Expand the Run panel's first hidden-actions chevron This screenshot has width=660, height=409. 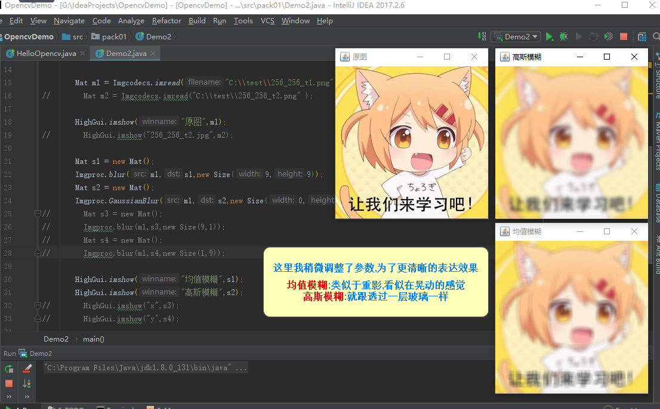click(9, 396)
